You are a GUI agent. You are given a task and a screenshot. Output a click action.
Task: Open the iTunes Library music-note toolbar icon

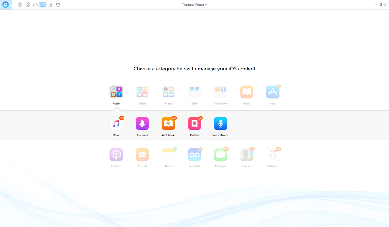click(20, 5)
